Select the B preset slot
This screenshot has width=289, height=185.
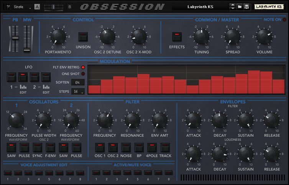tap(70, 7)
